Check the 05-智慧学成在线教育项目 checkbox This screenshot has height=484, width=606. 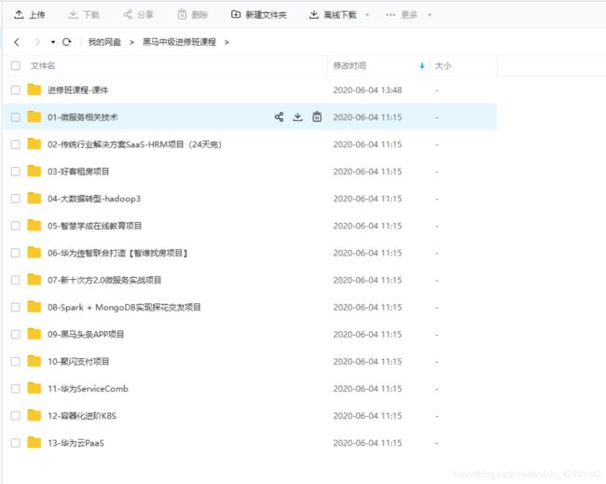point(16,226)
